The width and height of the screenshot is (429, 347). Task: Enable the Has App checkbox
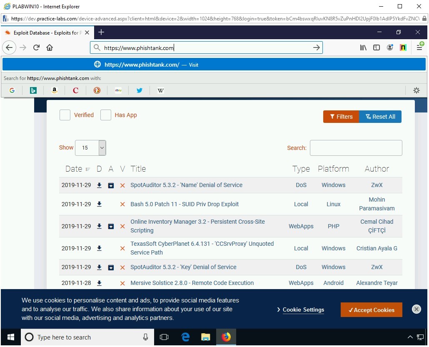(x=106, y=115)
